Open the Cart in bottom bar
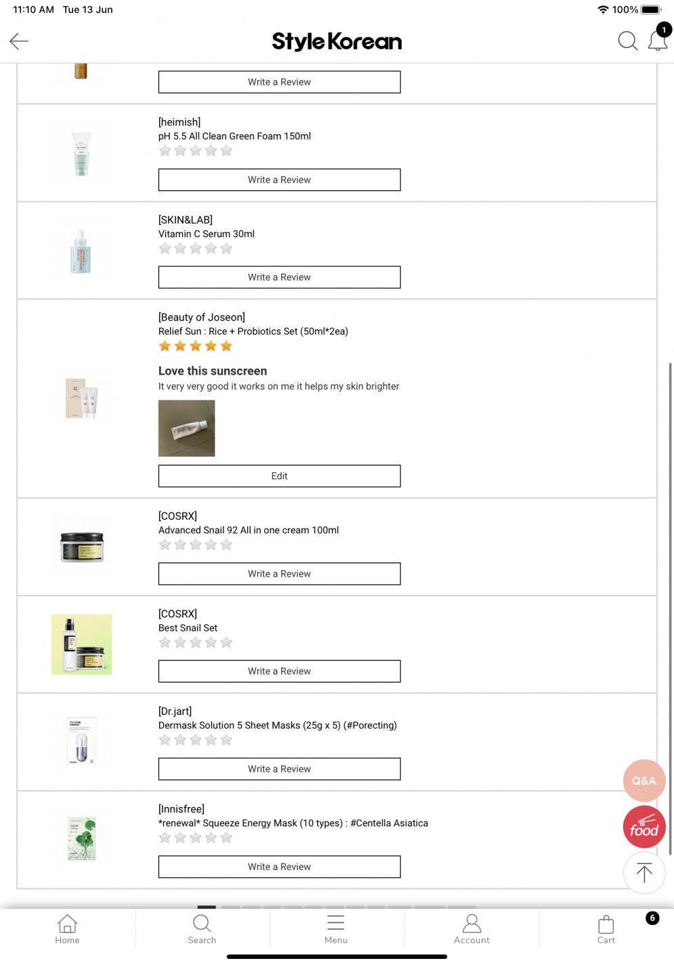The image size is (674, 965). click(x=606, y=929)
